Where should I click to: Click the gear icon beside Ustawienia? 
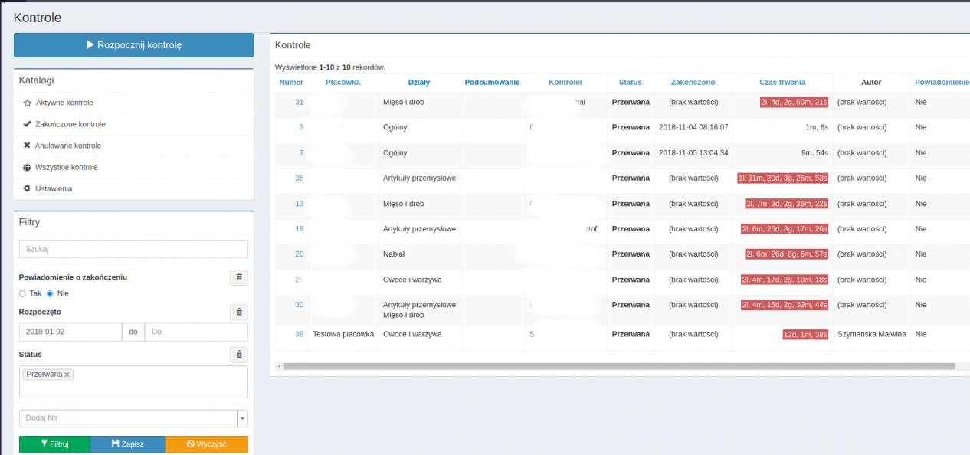pos(28,188)
